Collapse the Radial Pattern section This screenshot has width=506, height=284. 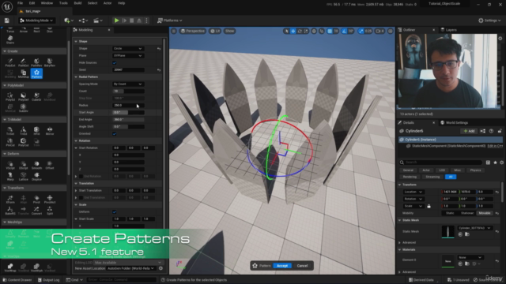pos(76,77)
